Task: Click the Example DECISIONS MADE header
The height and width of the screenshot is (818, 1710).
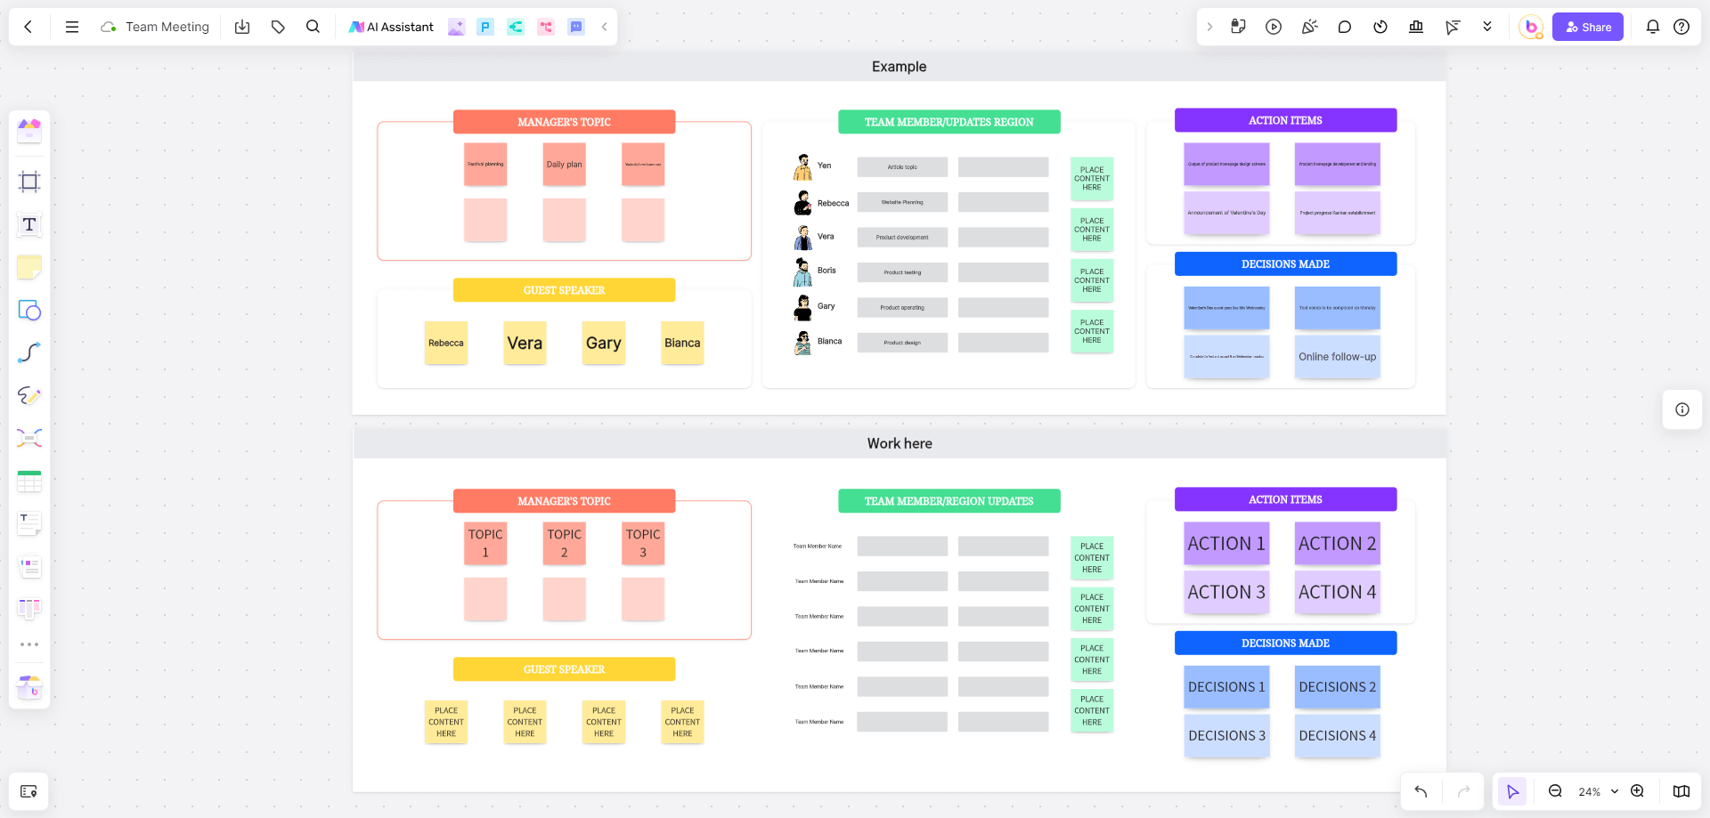Action: (x=1285, y=264)
